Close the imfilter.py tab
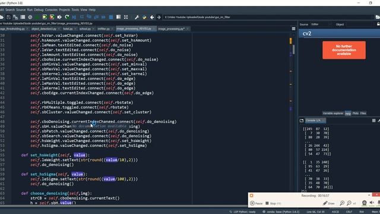The width and height of the screenshot is (380, 214). pyautogui.click(x=112, y=29)
